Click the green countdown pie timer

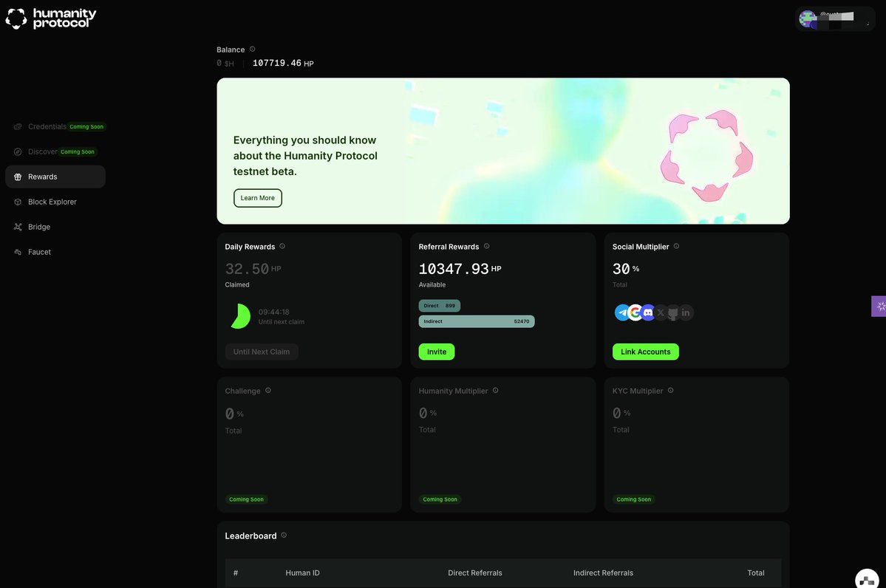point(240,316)
